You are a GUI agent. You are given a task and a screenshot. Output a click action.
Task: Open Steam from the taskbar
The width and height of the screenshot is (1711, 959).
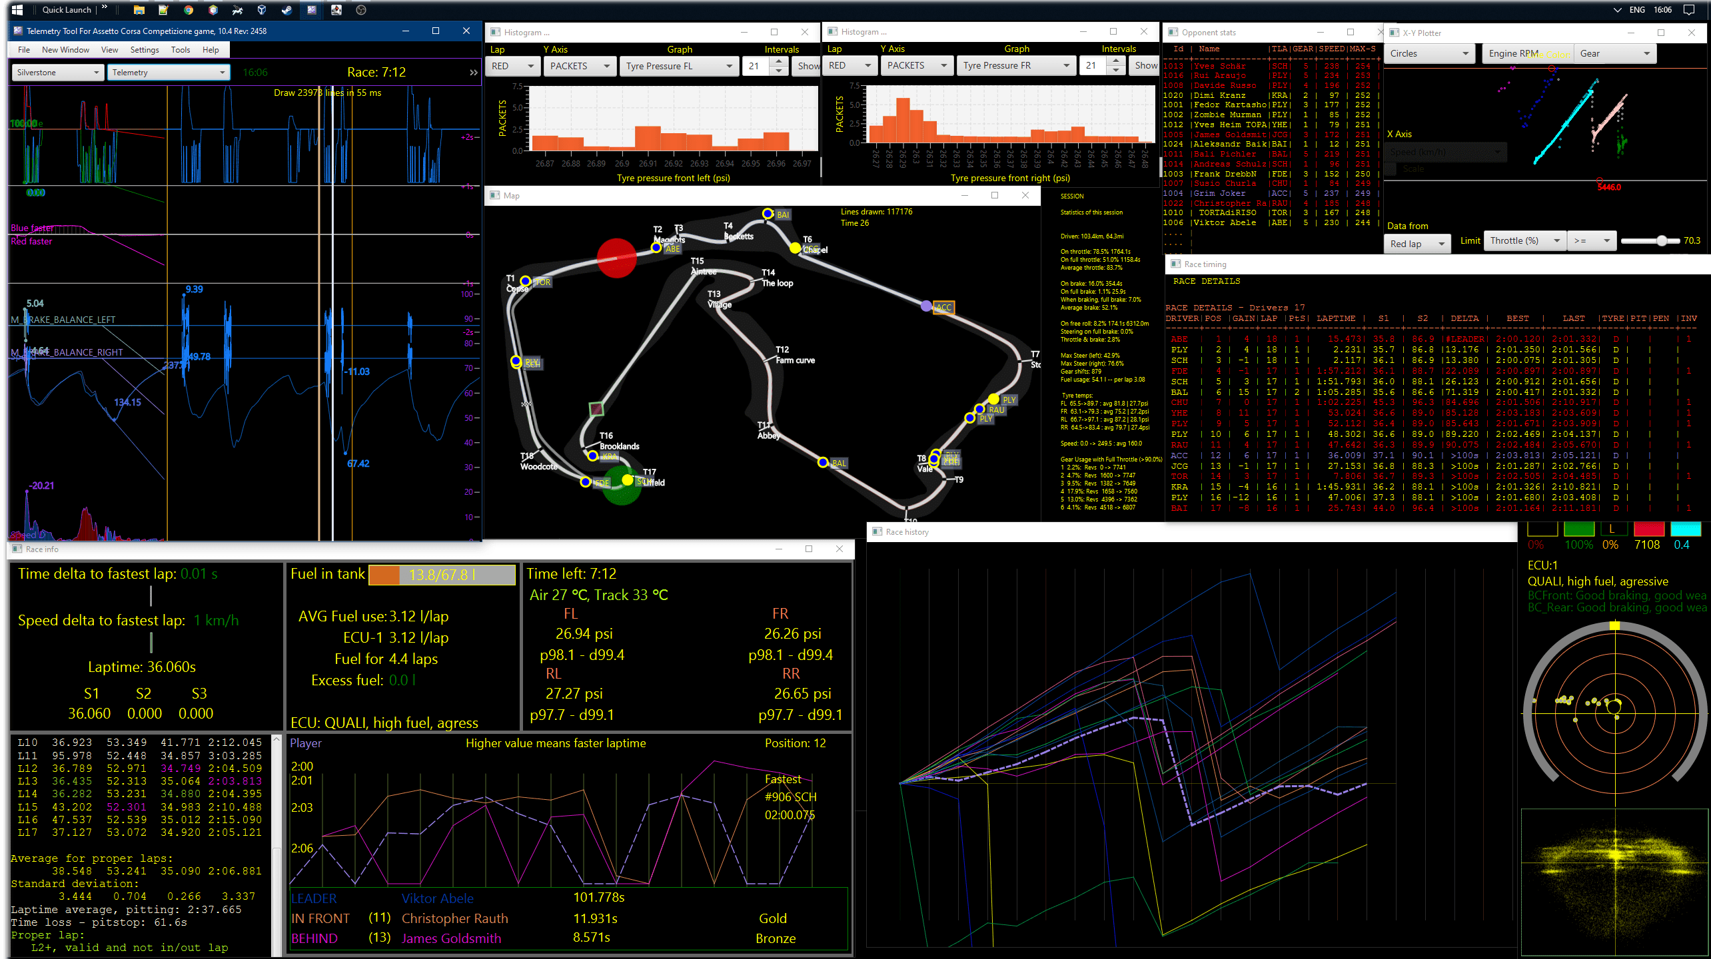pyautogui.click(x=286, y=10)
